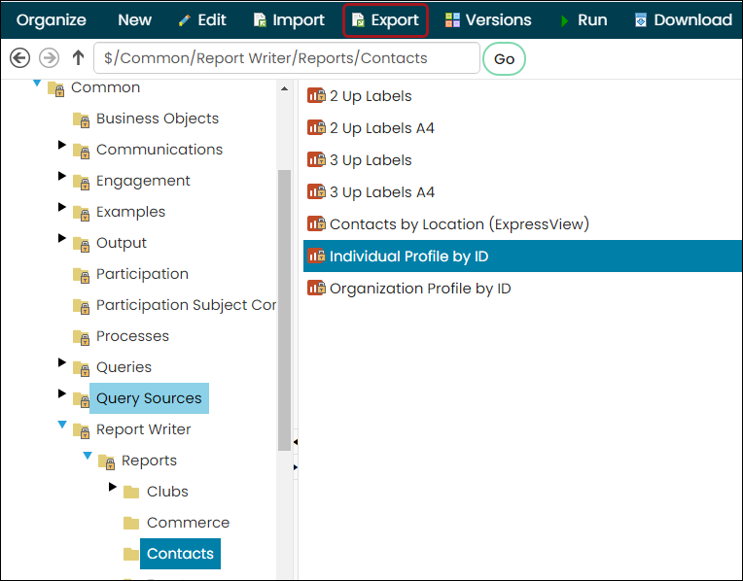The image size is (743, 581).
Task: Click the Examples locked folder icon
Action: click(82, 213)
